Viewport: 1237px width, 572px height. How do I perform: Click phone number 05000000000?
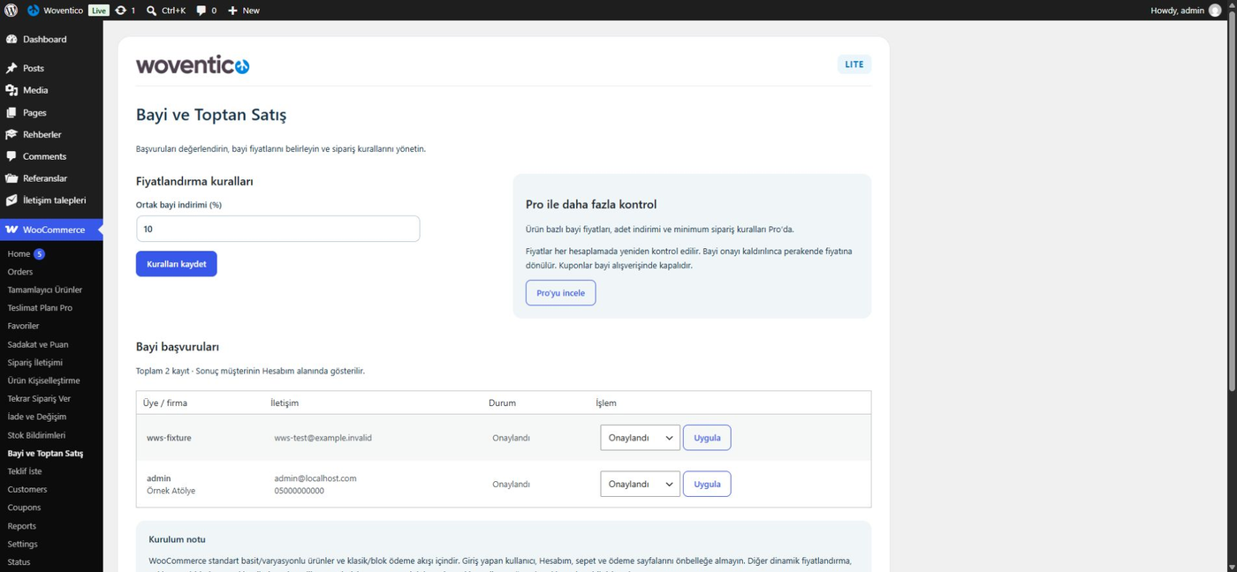pos(300,491)
